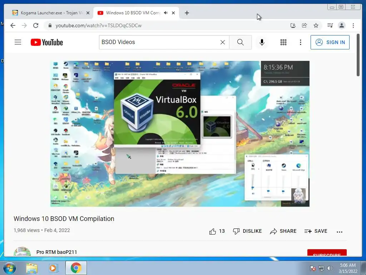This screenshot has height=275, width=366.
Task: Click the taskbar clock 5:06 AM
Action: click(x=348, y=268)
